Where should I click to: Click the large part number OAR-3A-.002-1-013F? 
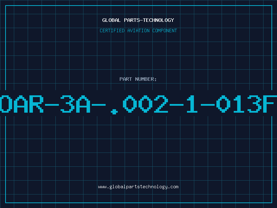tap(138, 104)
